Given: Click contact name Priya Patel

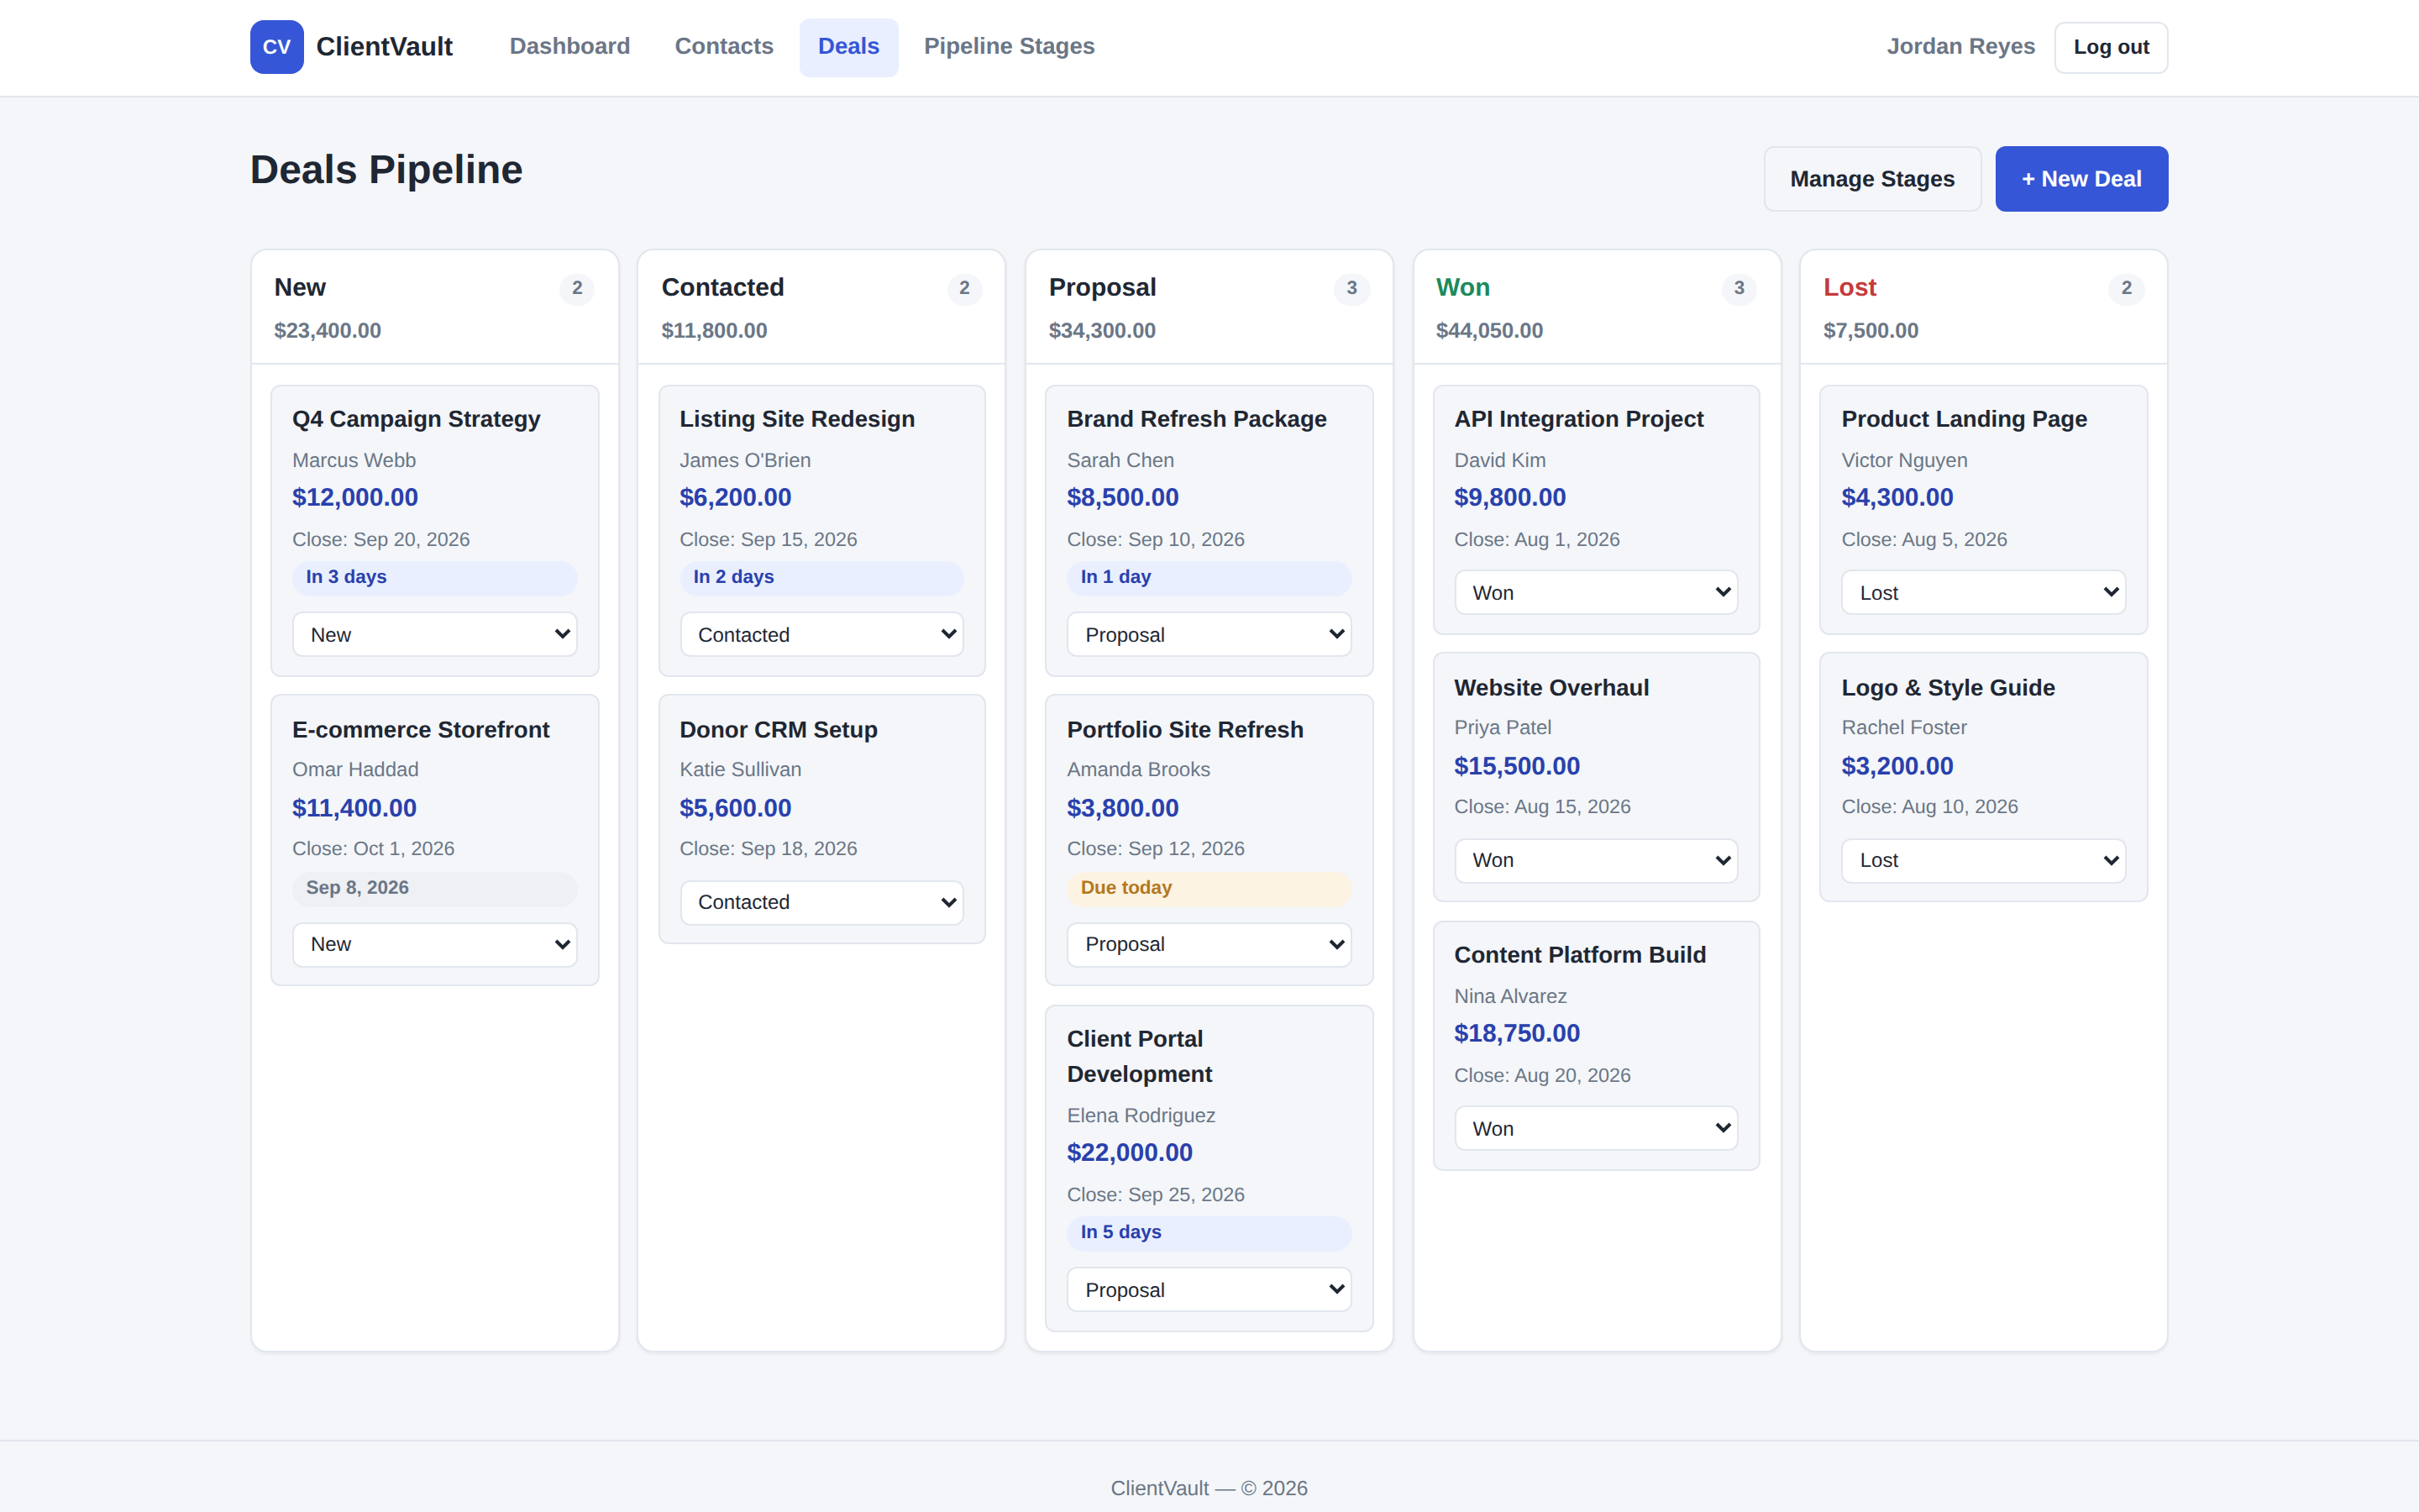Looking at the screenshot, I should pyautogui.click(x=1503, y=728).
